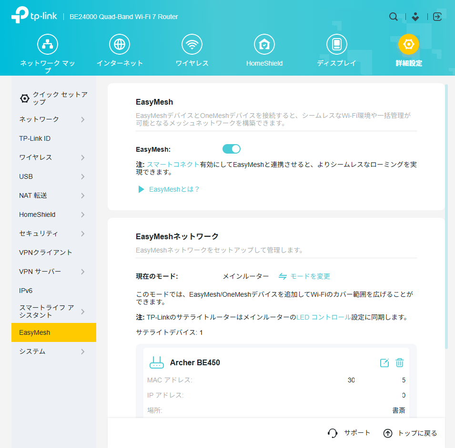Expand the VPN サーバー sidebar section

(83, 272)
